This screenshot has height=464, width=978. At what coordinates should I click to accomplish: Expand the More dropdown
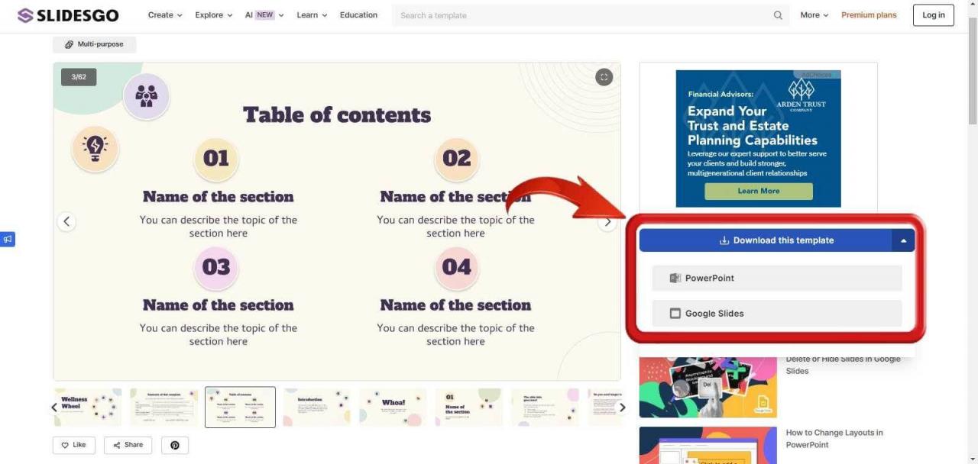812,14
